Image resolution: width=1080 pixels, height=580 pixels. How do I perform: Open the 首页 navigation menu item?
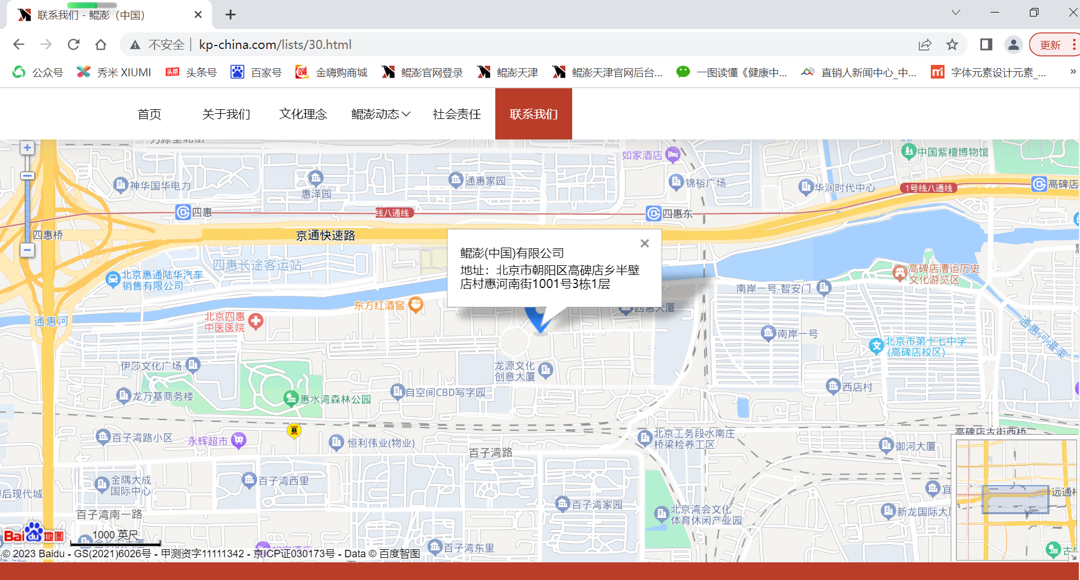pyautogui.click(x=149, y=114)
